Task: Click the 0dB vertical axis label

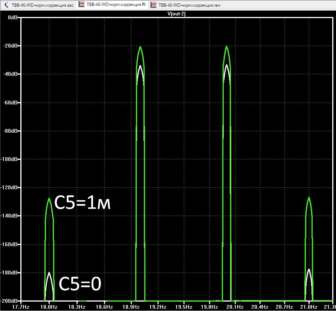Action: [13, 18]
